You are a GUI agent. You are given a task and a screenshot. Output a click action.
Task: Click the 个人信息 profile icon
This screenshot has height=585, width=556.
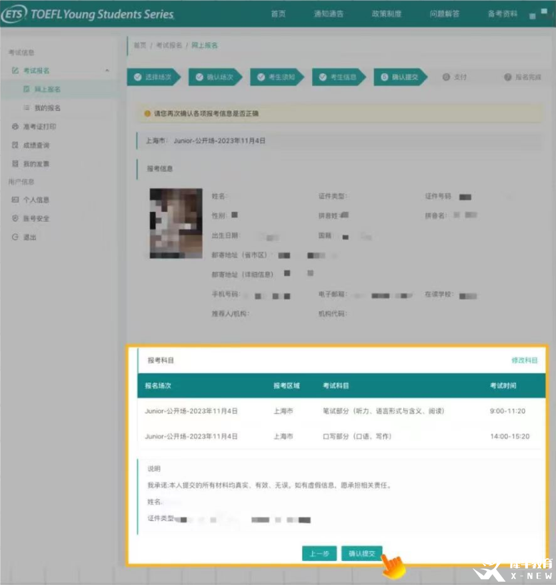[x=15, y=200]
